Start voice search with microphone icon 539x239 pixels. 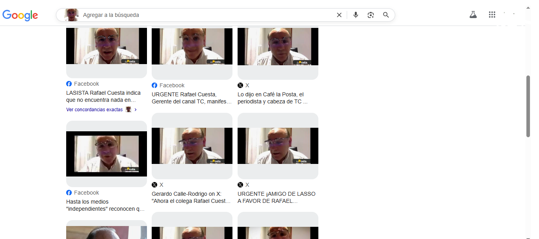(x=355, y=15)
